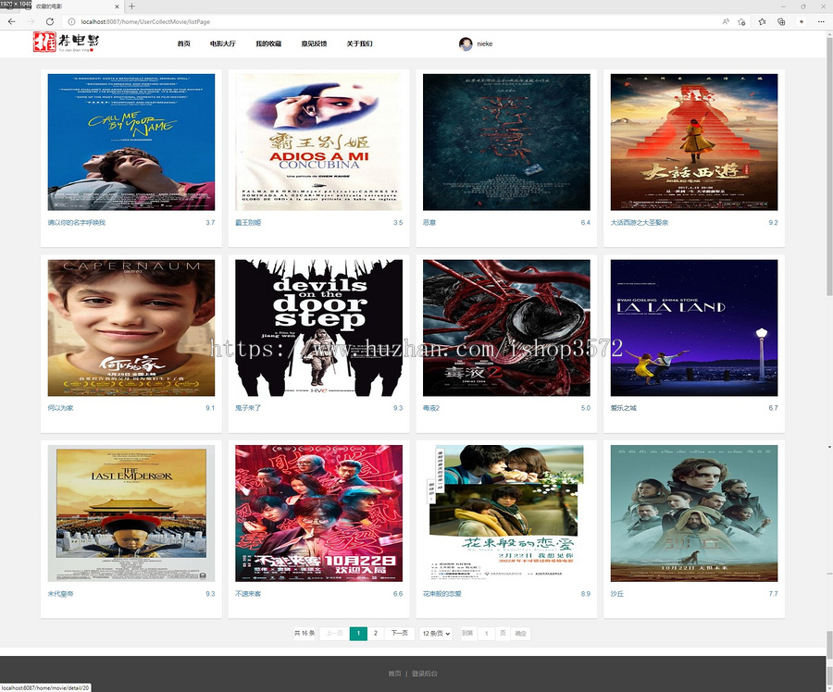
Task: Add page to favorites with star-plus icon
Action: [741, 22]
